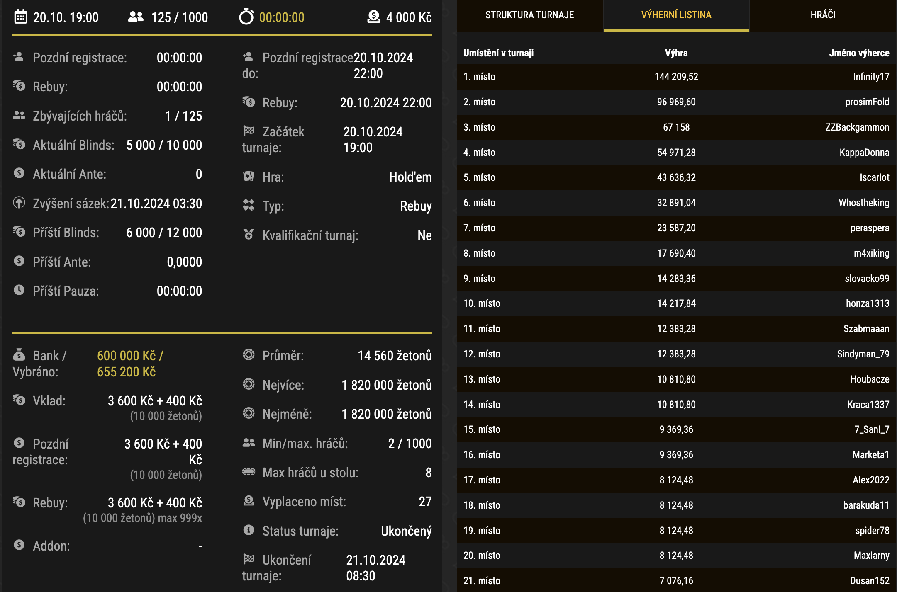Image resolution: width=897 pixels, height=592 pixels.
Task: Click the Jméno výherce column header
Action: (859, 53)
